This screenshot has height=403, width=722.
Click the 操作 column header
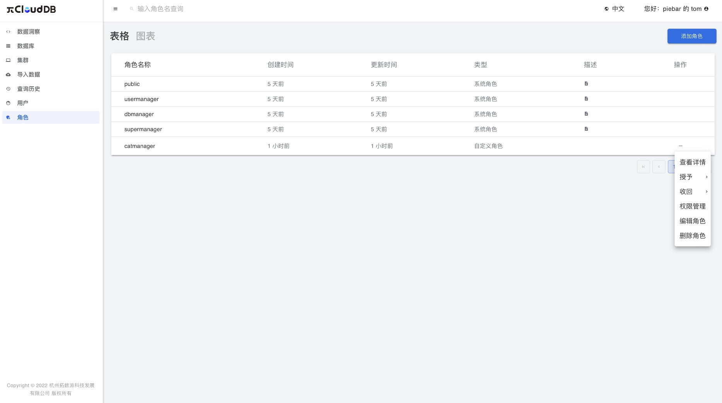point(680,65)
